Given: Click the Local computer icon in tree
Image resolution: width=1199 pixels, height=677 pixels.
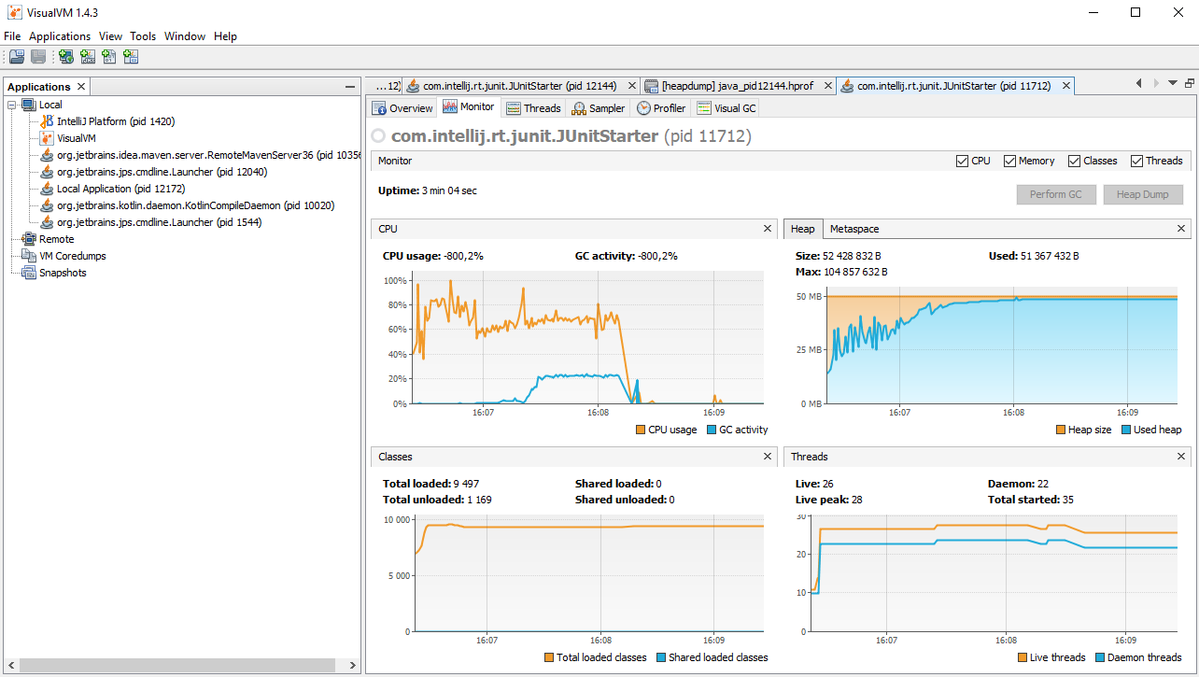Looking at the screenshot, I should [x=28, y=105].
